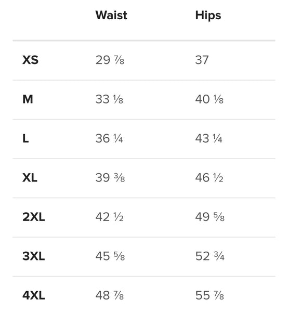
Task: Click the M size row label
Action: 28,99
